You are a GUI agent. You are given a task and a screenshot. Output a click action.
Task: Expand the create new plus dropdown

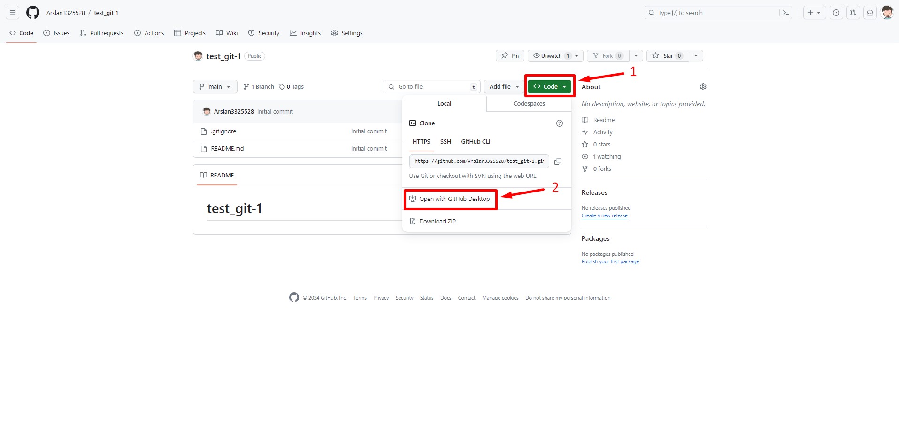814,13
